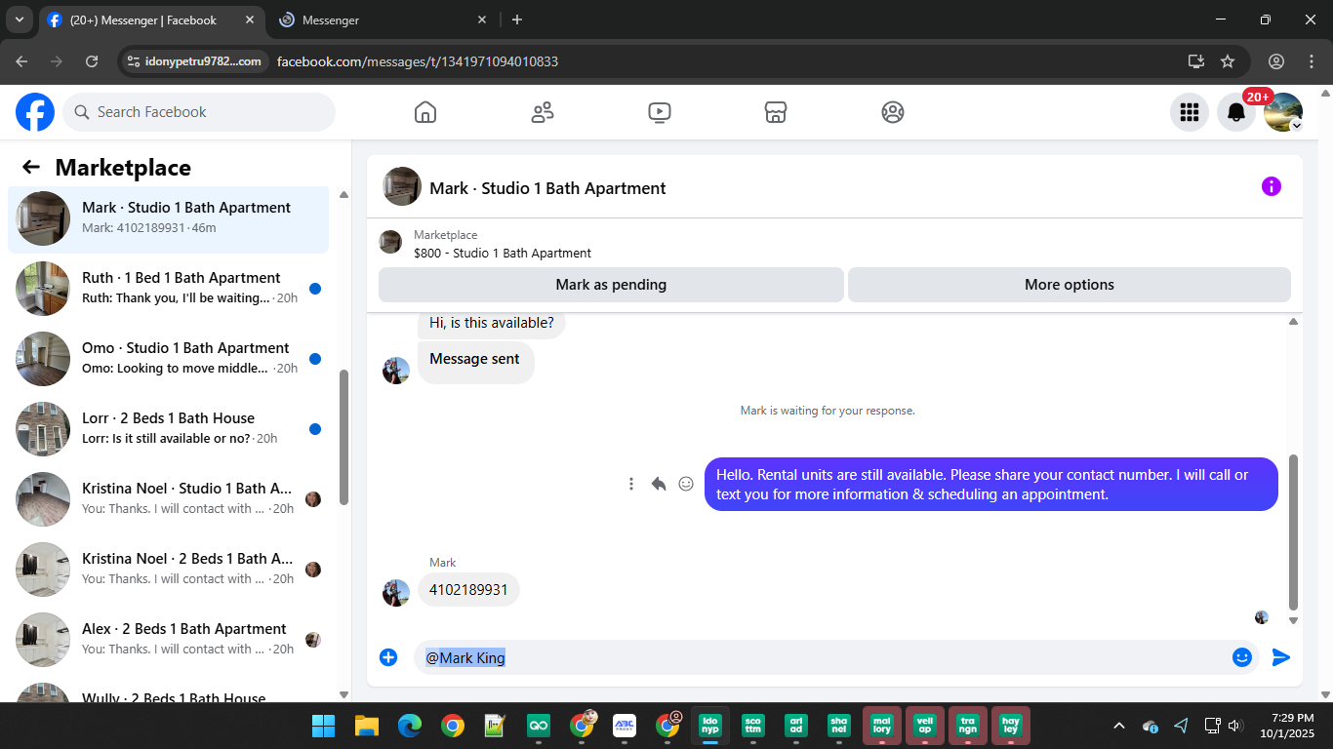The image size is (1333, 749).
Task: Open the Friends icon in top navigation
Action: [543, 112]
